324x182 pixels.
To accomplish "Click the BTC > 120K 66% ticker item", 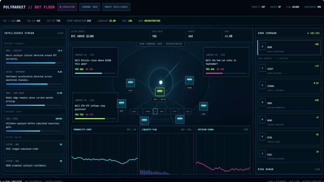I will tap(12, 21).
